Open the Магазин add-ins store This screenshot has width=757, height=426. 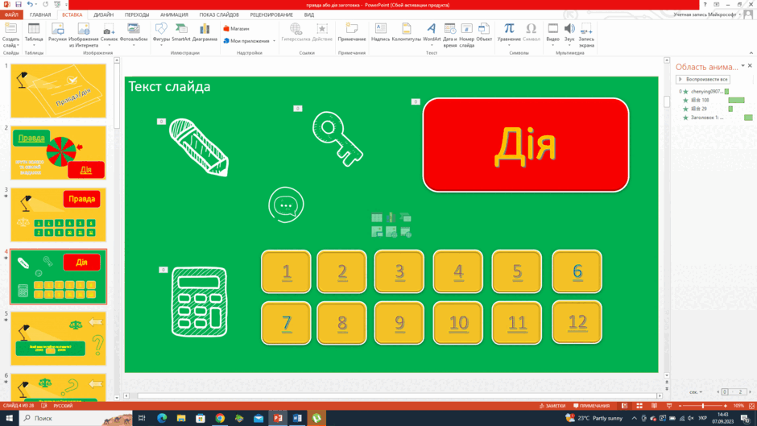[x=237, y=28]
